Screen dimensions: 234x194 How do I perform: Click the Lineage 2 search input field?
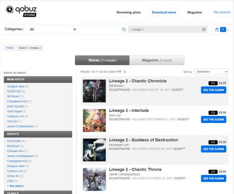pos(166,29)
